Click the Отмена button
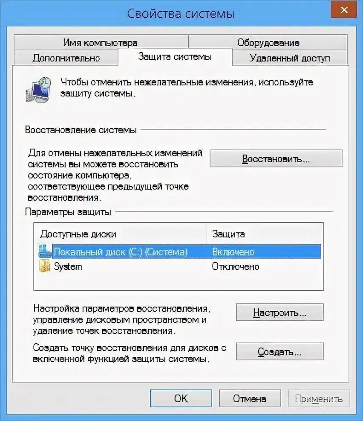Viewport: 363px width, 421px height. pyautogui.click(x=250, y=398)
